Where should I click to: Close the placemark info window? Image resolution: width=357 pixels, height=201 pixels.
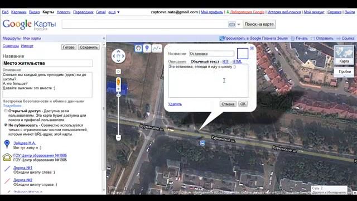pos(252,48)
